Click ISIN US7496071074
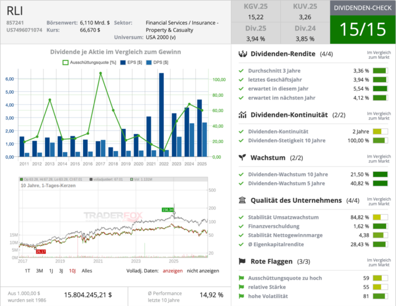 tap(24, 30)
